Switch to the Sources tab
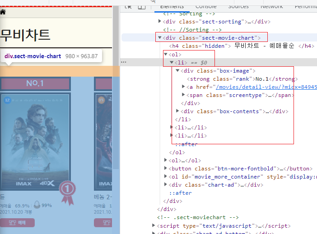Viewport: 317px width, 234px height. tap(238, 7)
